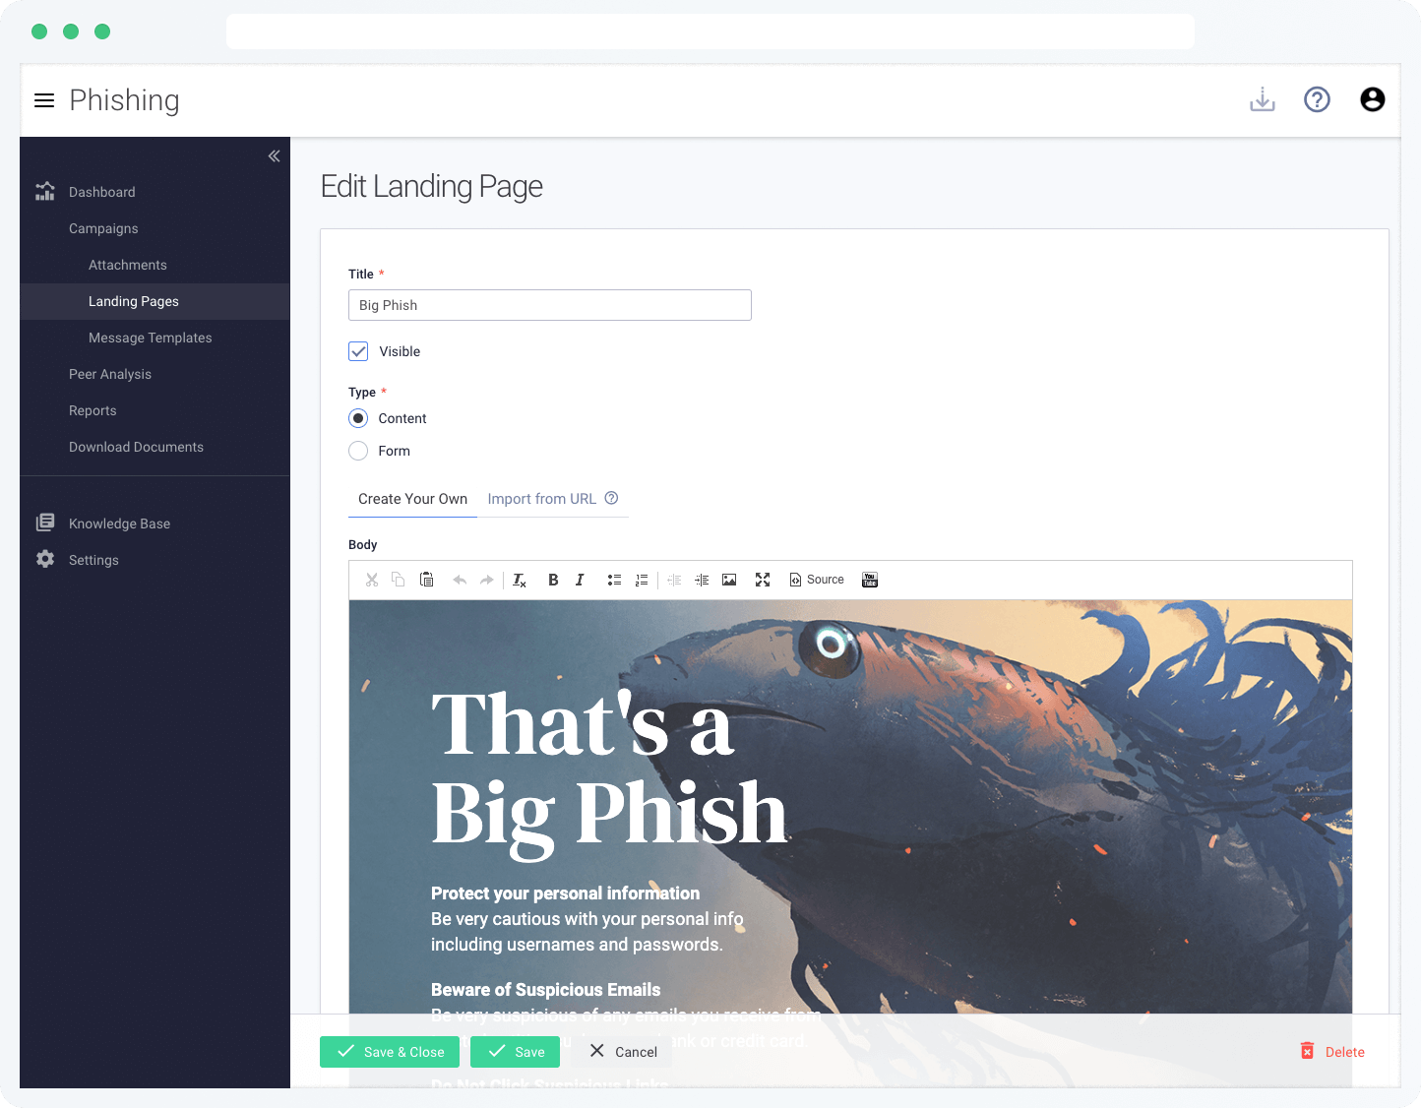1421x1108 pixels.
Task: Insert an image into the body
Action: (729, 580)
